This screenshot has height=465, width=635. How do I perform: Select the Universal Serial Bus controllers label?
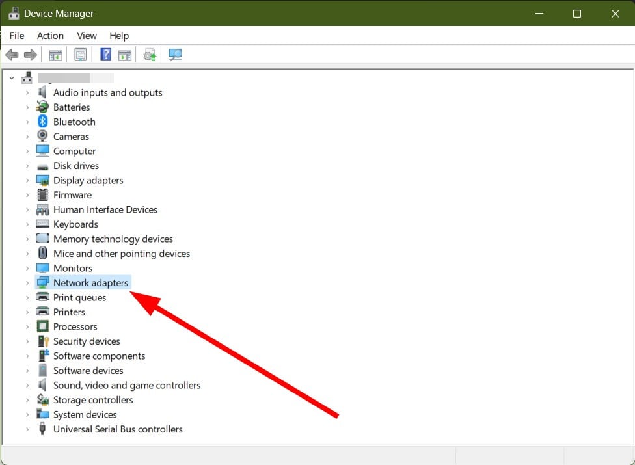[x=118, y=429]
